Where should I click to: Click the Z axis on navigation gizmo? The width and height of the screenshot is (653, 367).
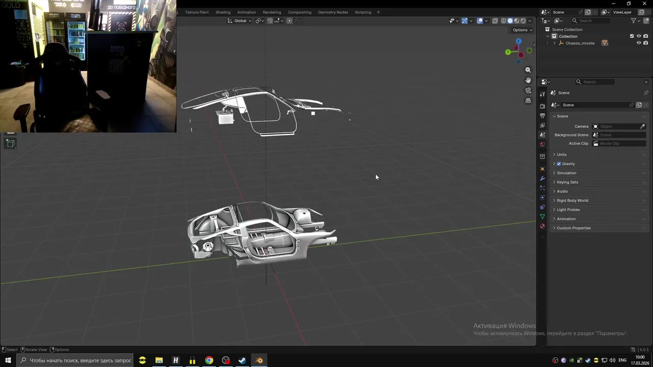tap(518, 41)
